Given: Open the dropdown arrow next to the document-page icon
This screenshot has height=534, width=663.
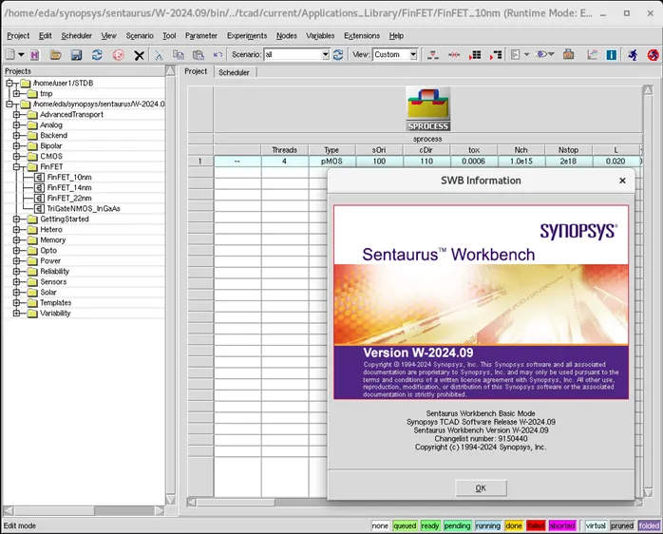Looking at the screenshot, I should pyautogui.click(x=527, y=54).
